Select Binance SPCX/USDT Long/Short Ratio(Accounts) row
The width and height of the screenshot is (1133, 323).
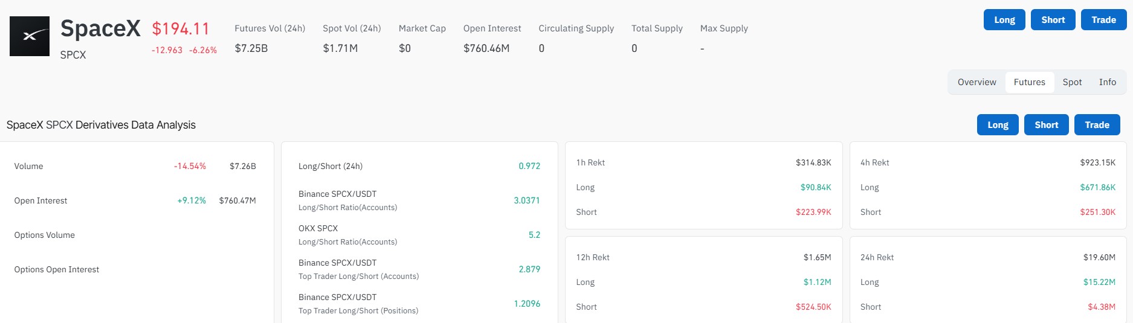(419, 200)
